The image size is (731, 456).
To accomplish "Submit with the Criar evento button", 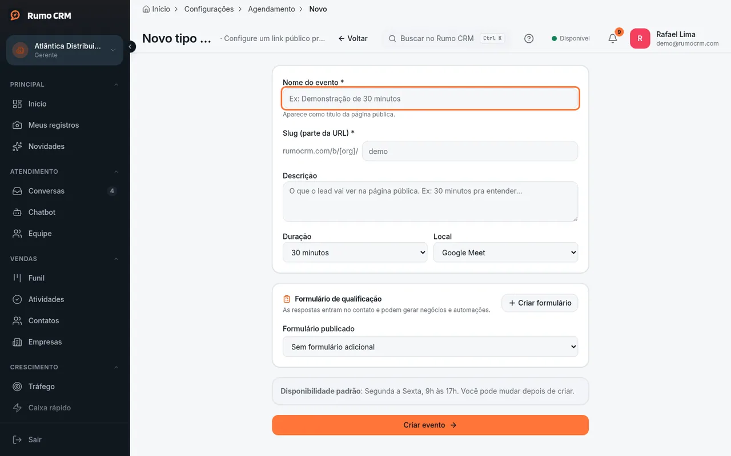I will pyautogui.click(x=430, y=425).
